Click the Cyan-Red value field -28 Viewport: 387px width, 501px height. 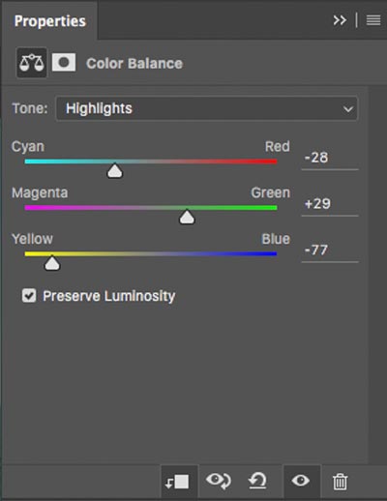[x=330, y=158]
